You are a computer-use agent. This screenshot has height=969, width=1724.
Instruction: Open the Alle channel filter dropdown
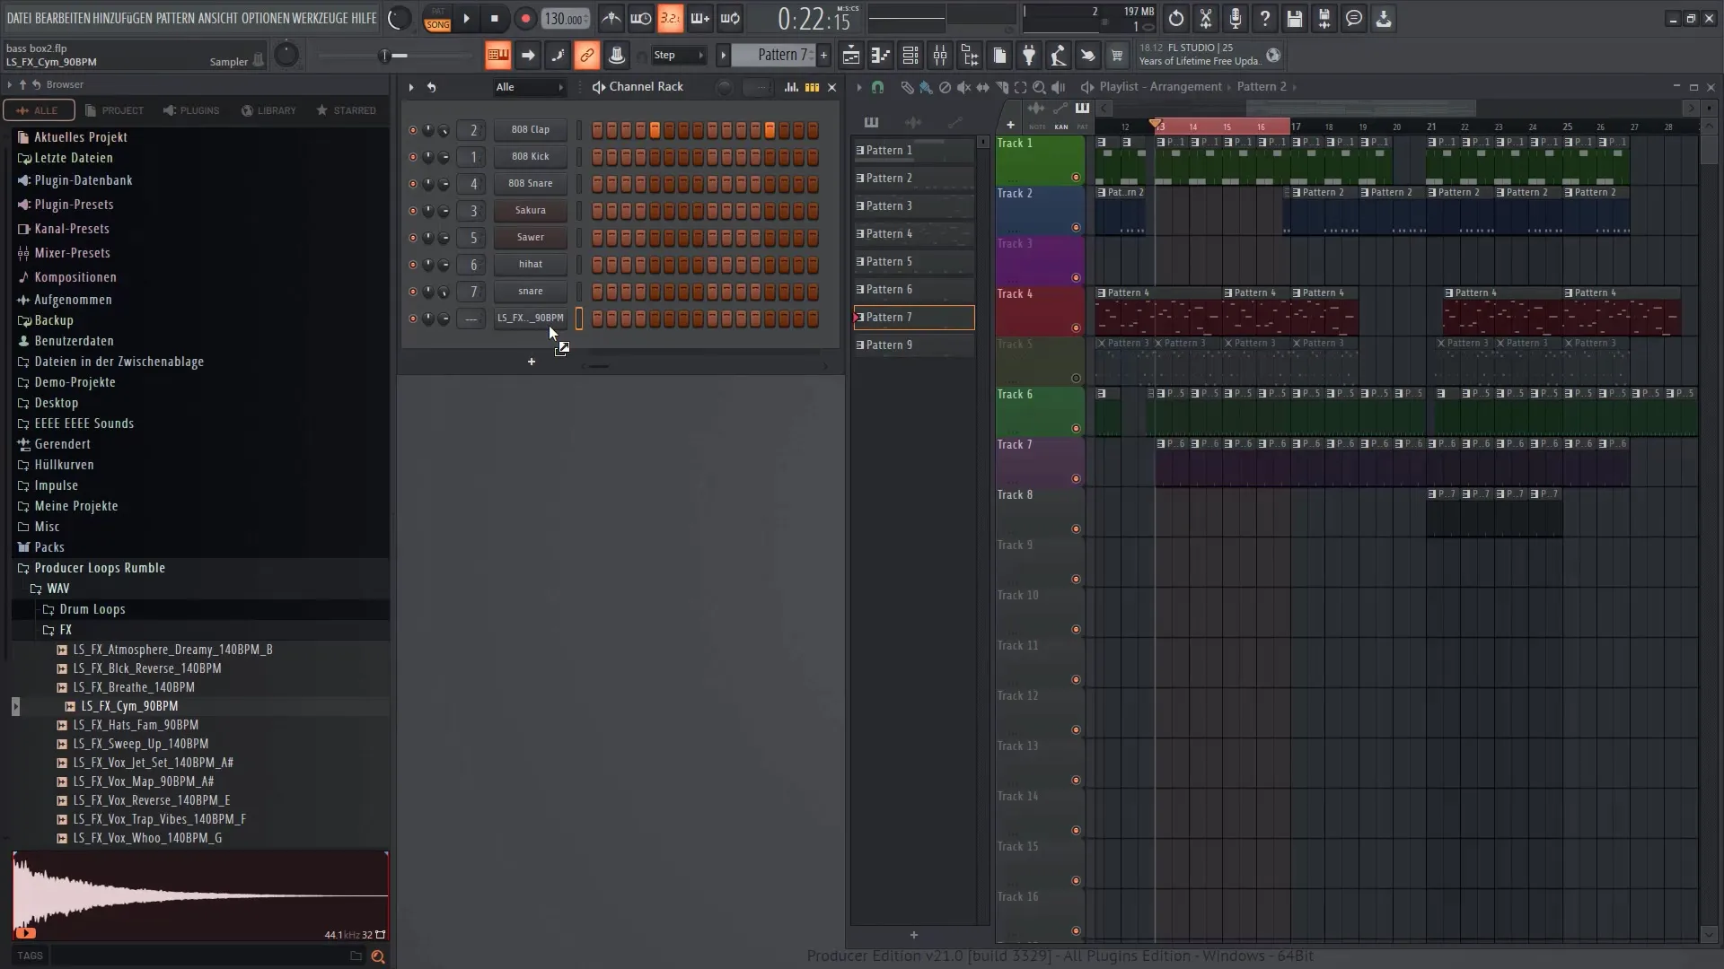tap(530, 87)
